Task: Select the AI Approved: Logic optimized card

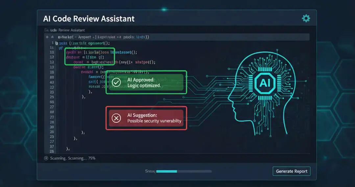Action: pyautogui.click(x=146, y=82)
